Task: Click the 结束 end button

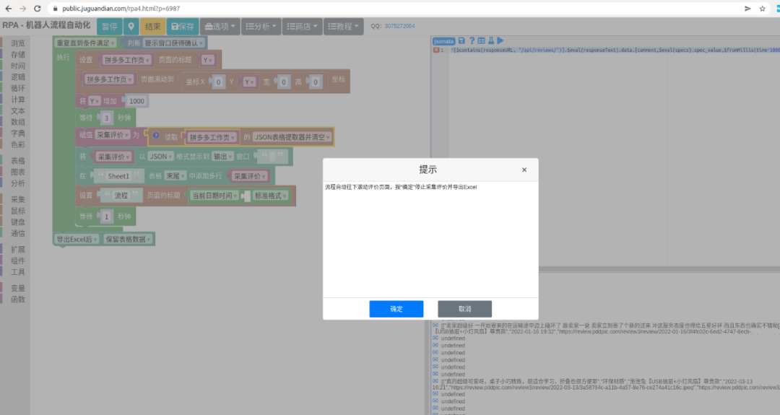Action: click(x=152, y=26)
